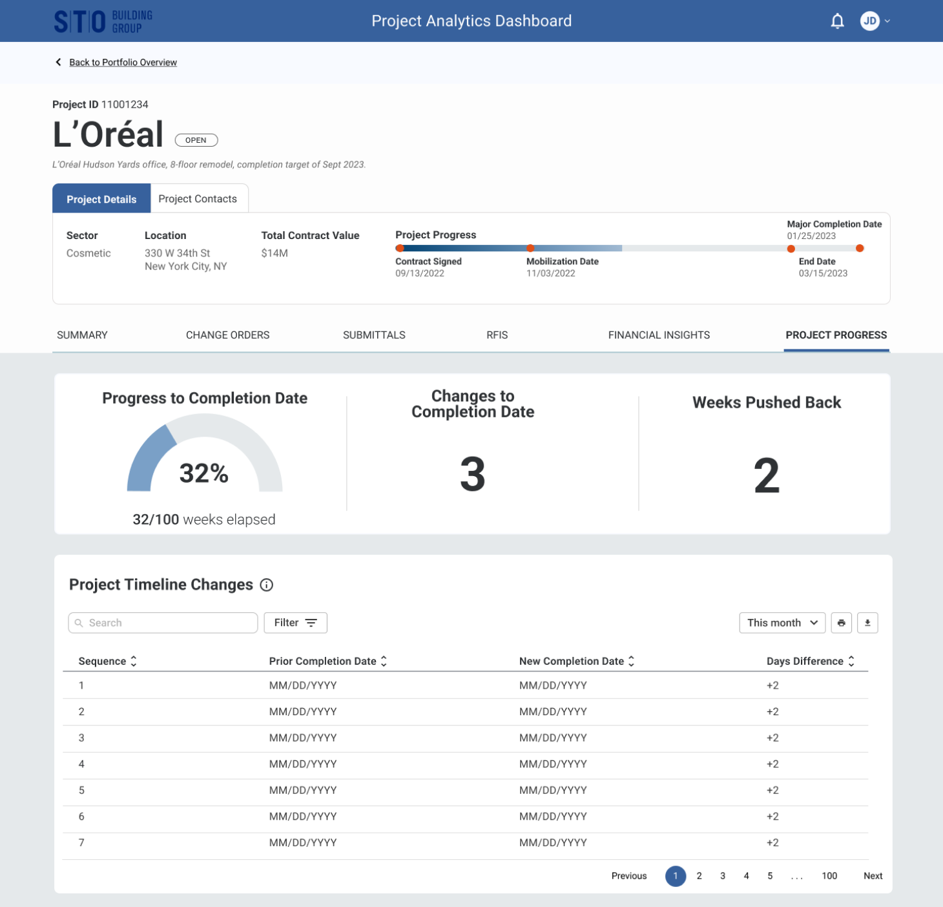Click the $14M contract value
Screen dimensions: 943x907
click(275, 253)
